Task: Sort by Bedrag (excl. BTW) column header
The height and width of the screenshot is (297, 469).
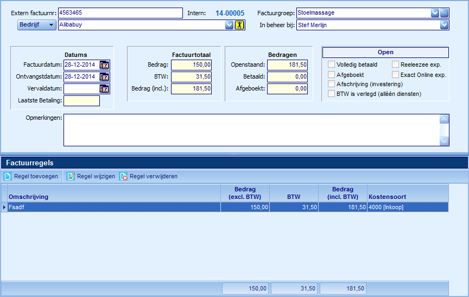Action: [x=245, y=193]
